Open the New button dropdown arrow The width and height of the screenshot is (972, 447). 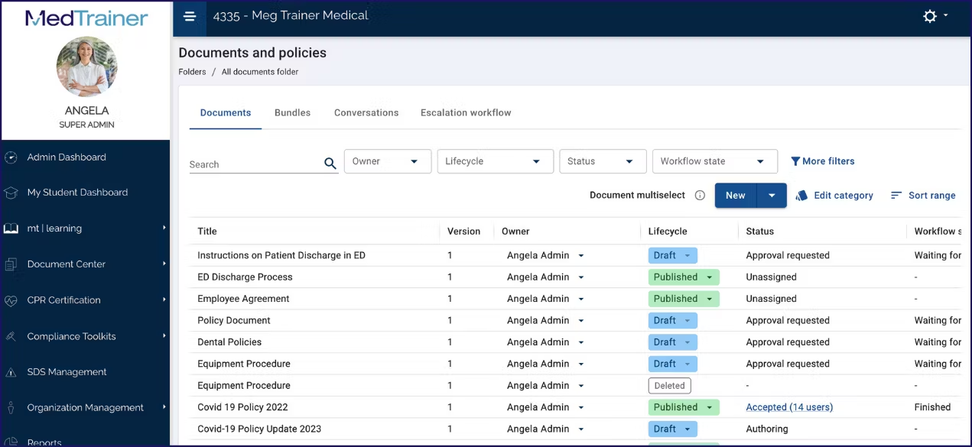pos(772,196)
